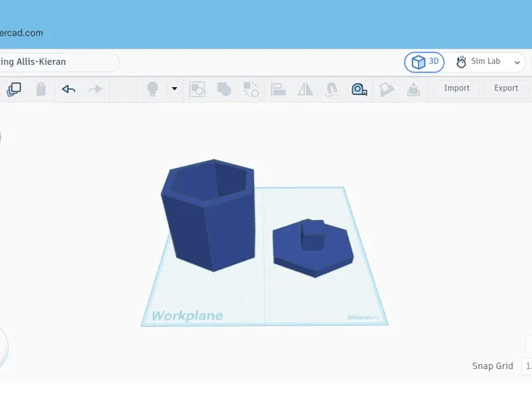532x399 pixels.
Task: Click the Delete trash can icon
Action: coord(41,89)
